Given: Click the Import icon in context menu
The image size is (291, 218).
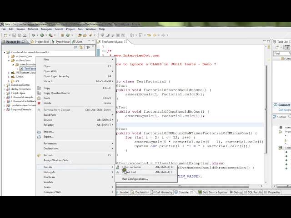Looking at the screenshot, I should pos(39,132).
